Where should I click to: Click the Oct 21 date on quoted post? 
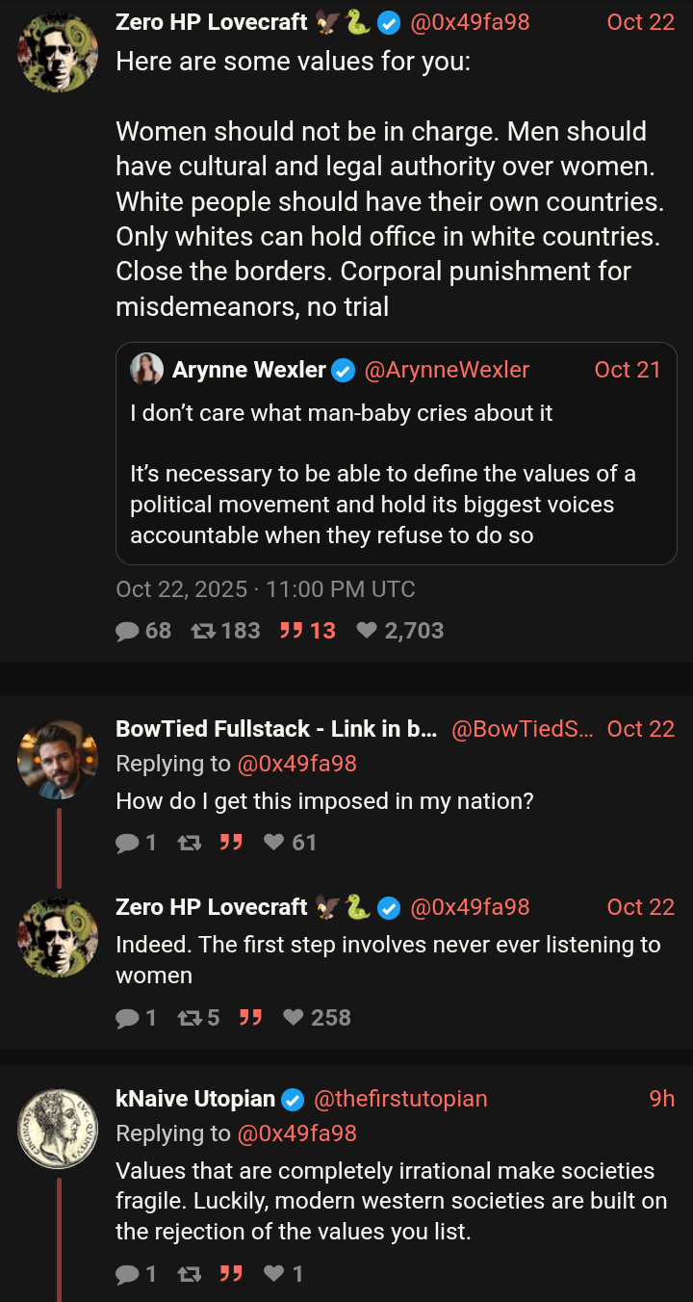point(628,370)
